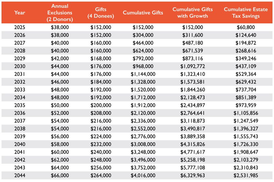The width and height of the screenshot is (274, 182).
Task: Click the $4,016,000 cumulative gifts cell
Action: (x=143, y=176)
